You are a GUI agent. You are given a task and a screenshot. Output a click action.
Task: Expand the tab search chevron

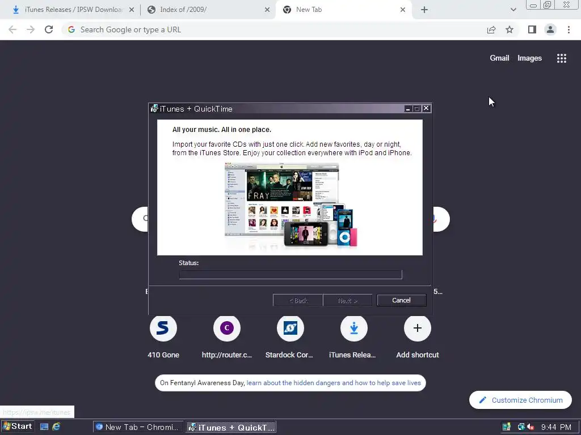tap(513, 10)
